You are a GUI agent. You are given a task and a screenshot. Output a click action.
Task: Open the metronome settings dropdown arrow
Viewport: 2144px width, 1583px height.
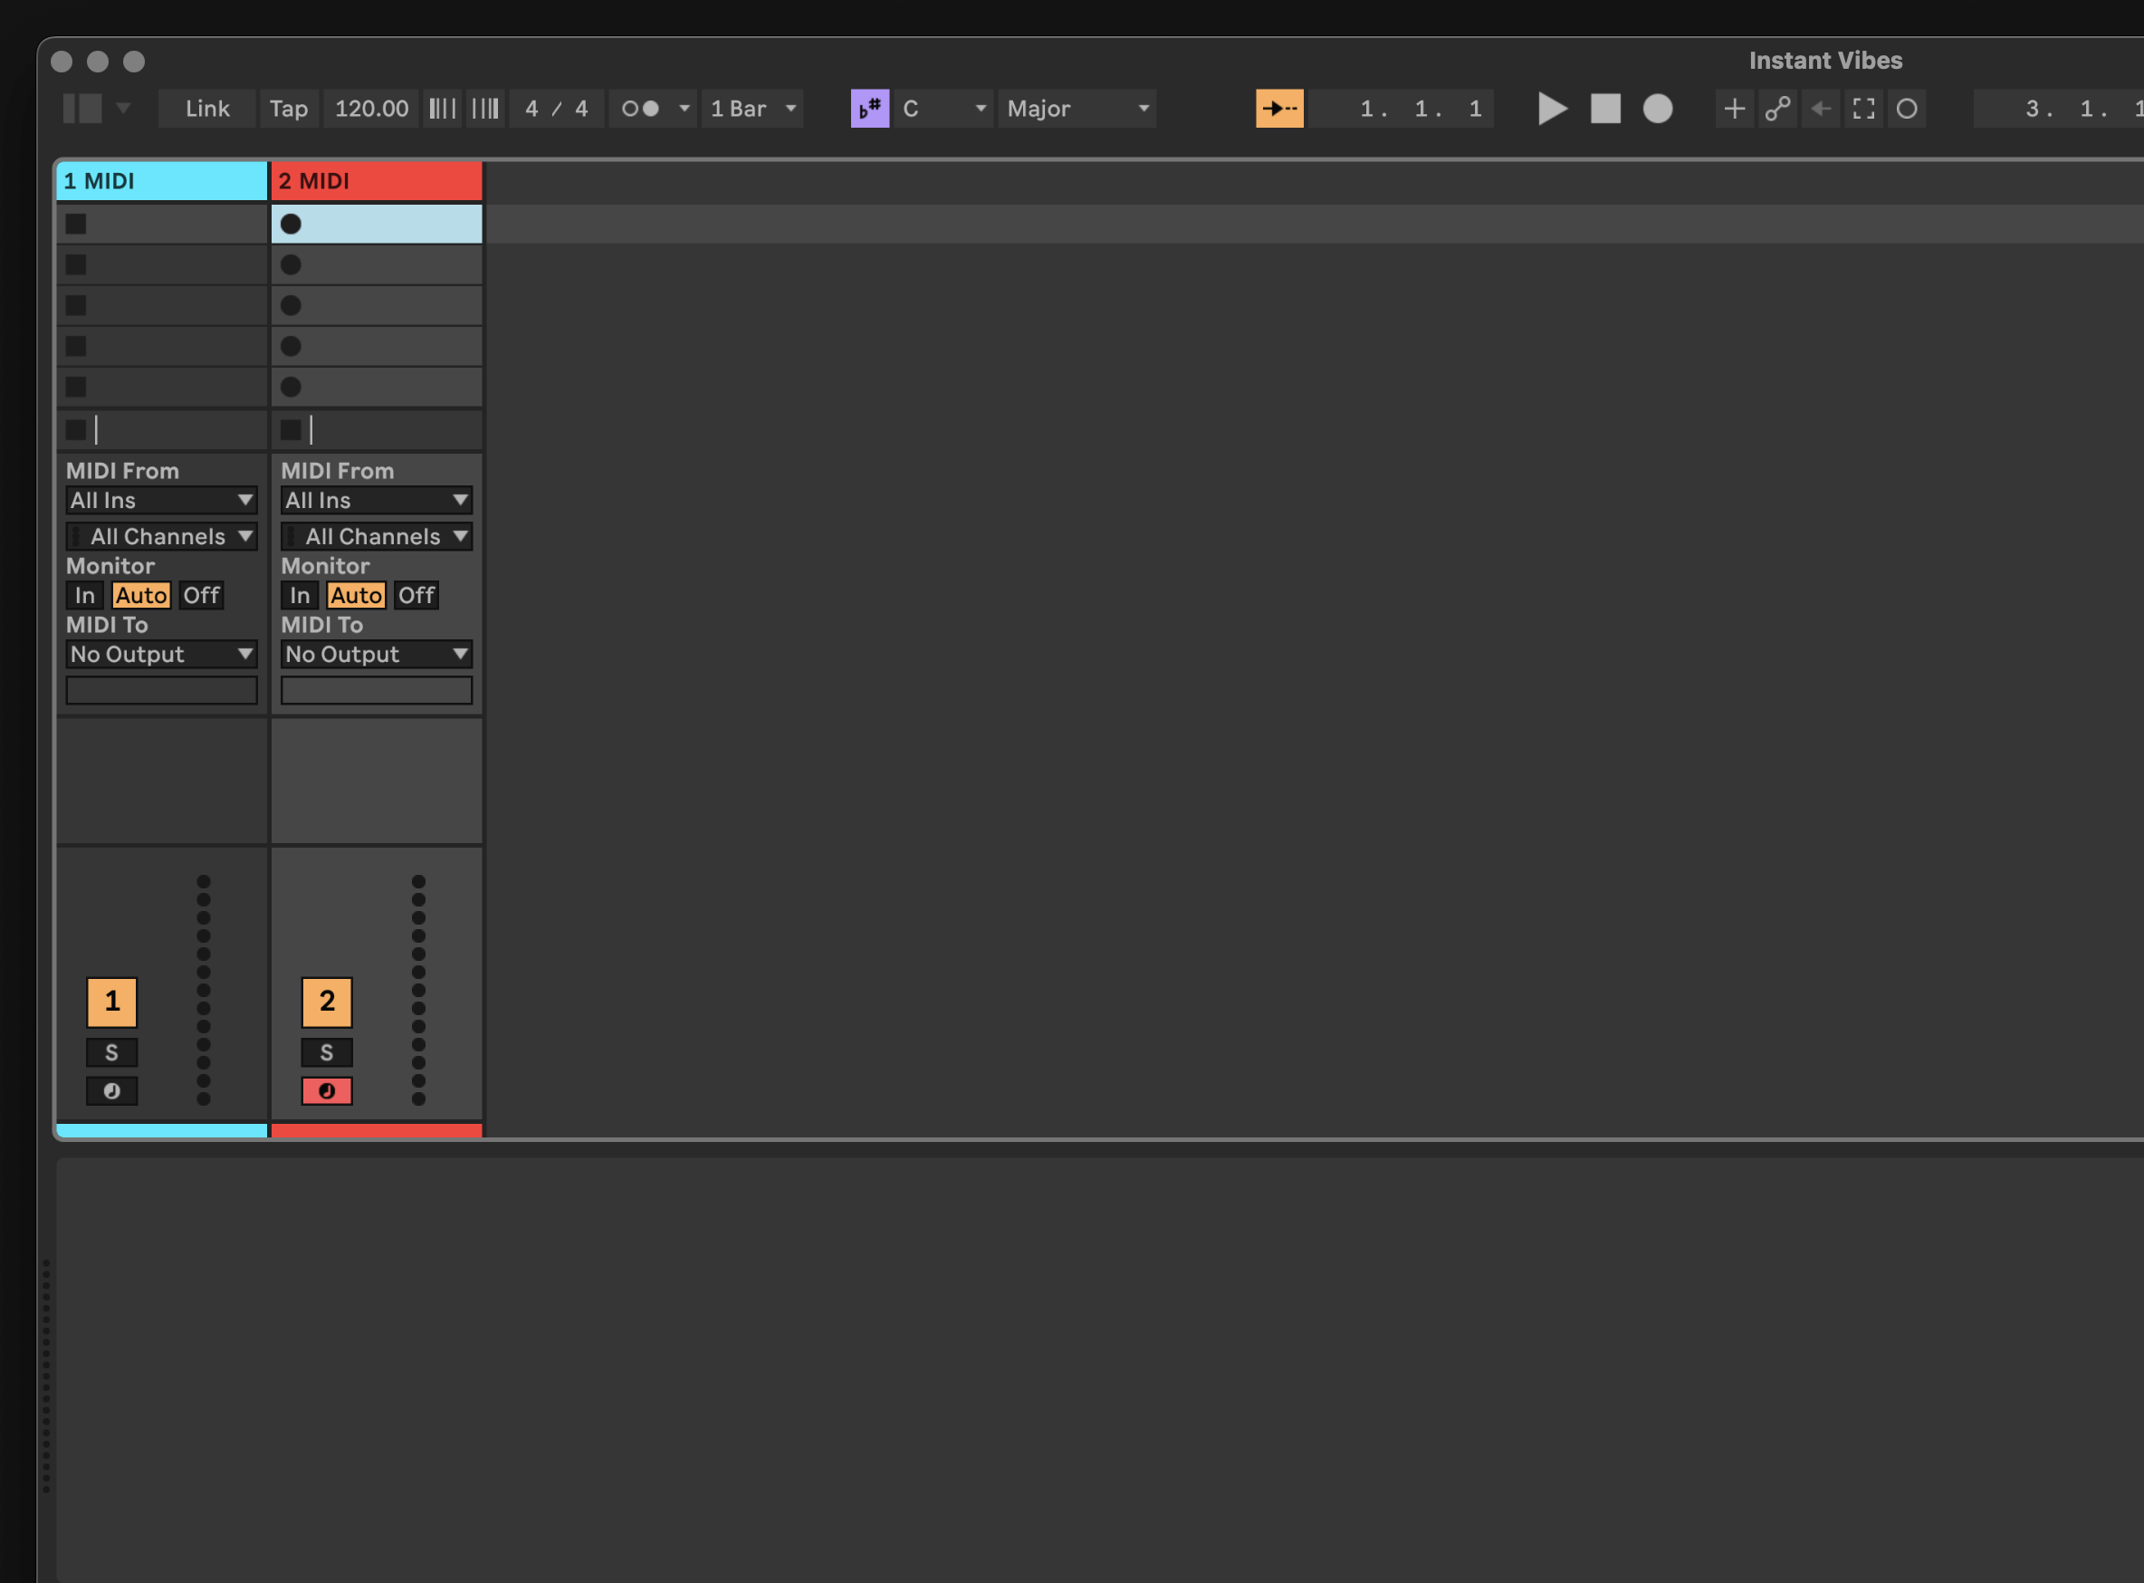coord(684,109)
